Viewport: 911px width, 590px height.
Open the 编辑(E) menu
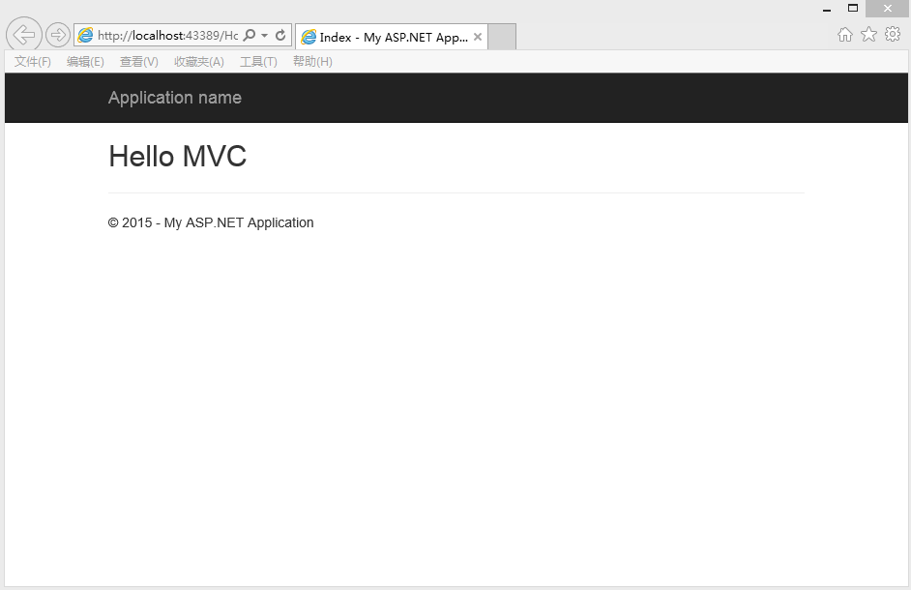click(x=85, y=62)
